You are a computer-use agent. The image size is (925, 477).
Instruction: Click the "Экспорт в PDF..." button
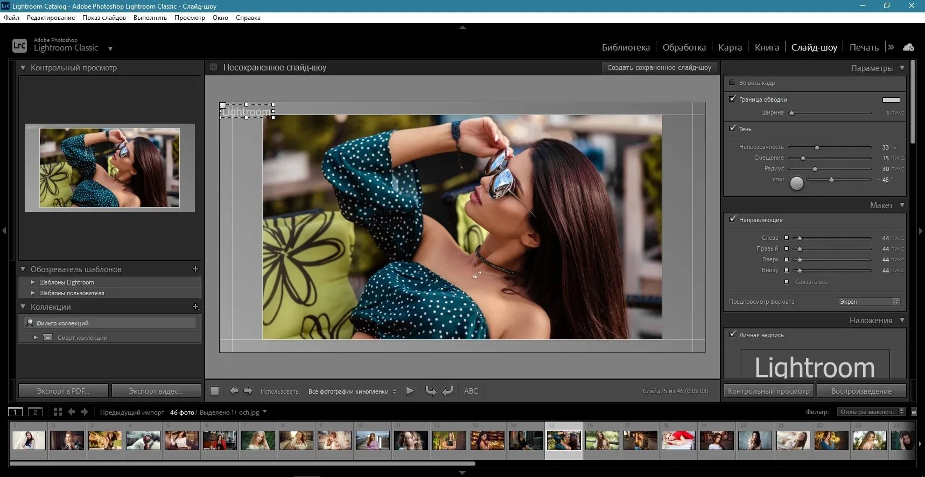point(63,391)
